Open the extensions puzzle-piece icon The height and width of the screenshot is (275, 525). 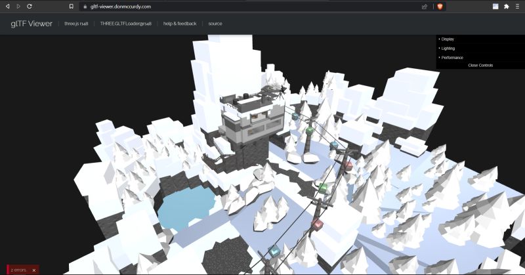(x=506, y=7)
